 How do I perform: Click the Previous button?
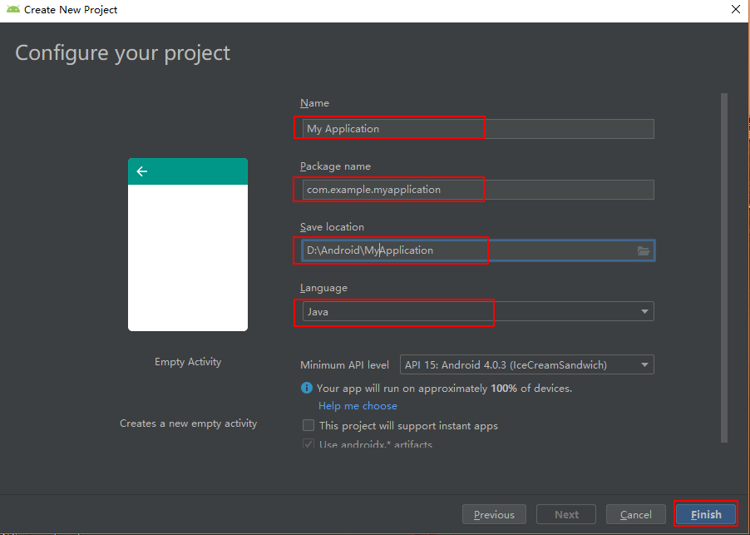[494, 513]
